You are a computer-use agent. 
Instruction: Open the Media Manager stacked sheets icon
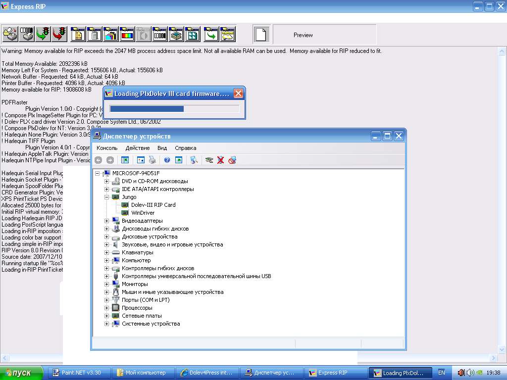176,34
